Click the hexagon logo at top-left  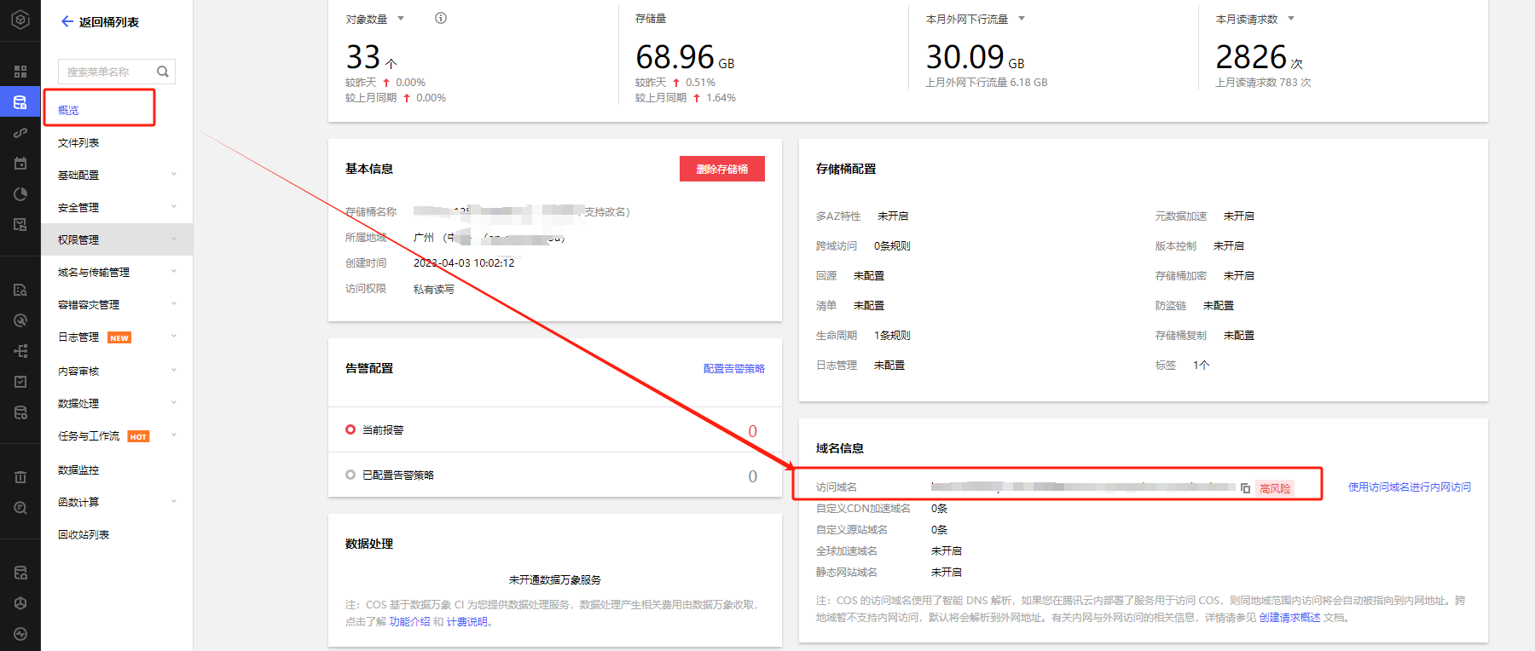click(20, 20)
